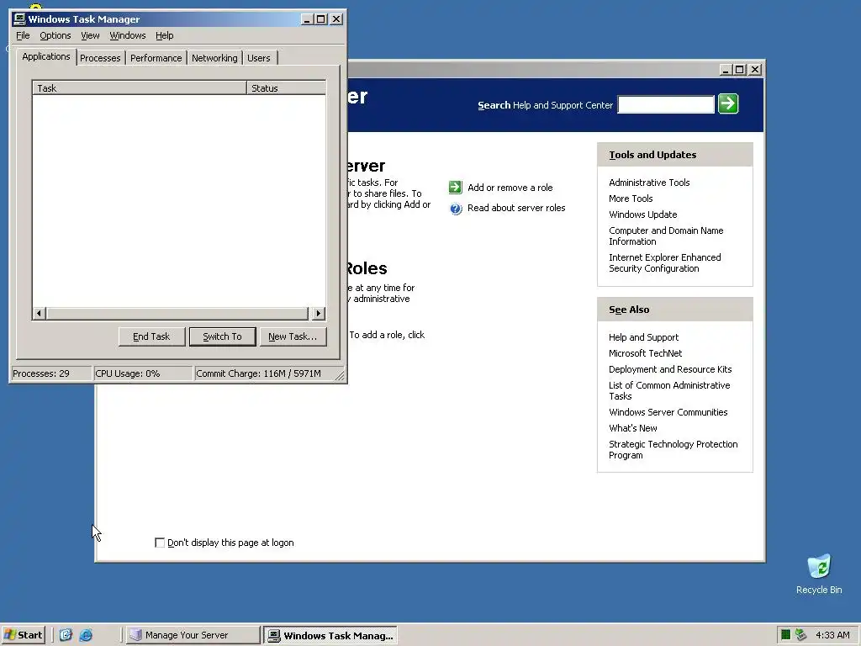861x646 pixels.
Task: Click the right scroll arrow of task list
Action: coord(319,314)
